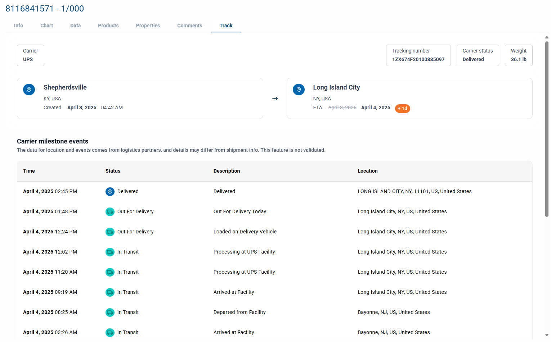The image size is (551, 342).
Task: Click truck icon for 09:19 AM In Transit
Action: click(x=110, y=292)
